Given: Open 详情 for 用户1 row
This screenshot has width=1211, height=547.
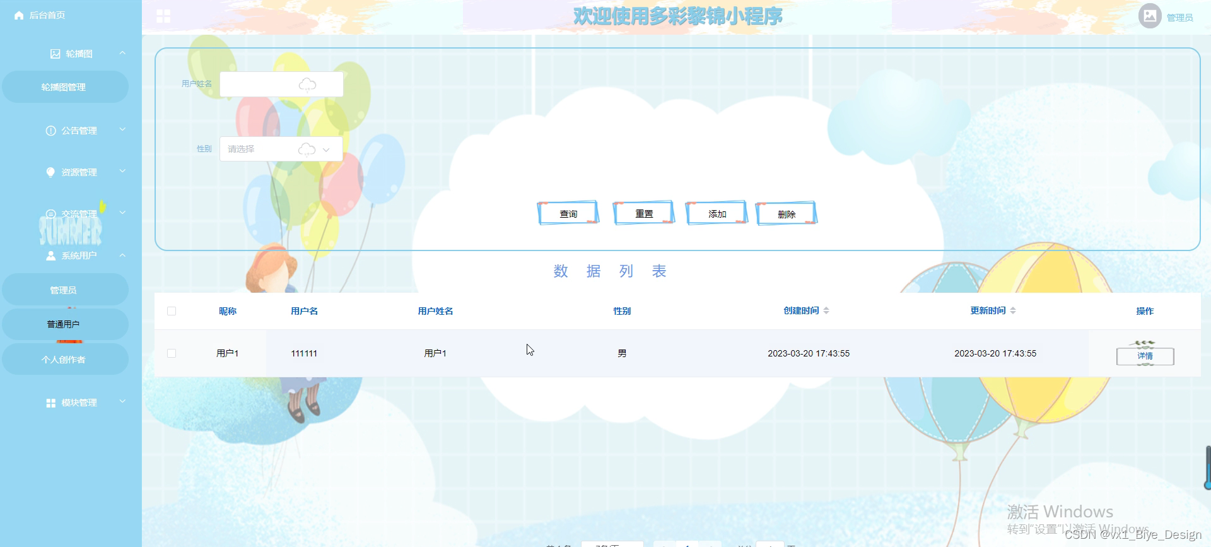Looking at the screenshot, I should click(1145, 356).
